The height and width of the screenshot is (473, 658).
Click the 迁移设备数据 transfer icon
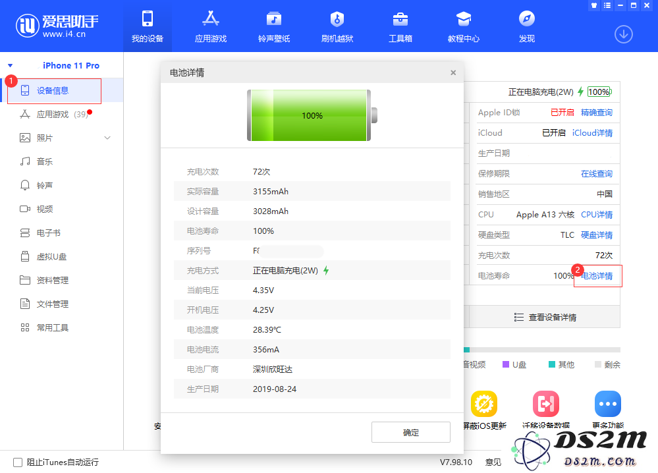546,404
